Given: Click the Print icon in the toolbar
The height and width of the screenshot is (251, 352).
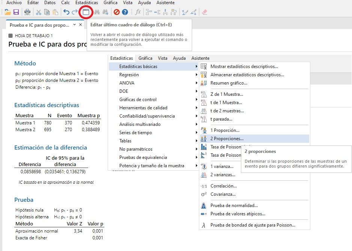Looking at the screenshot, I should 27,12.
